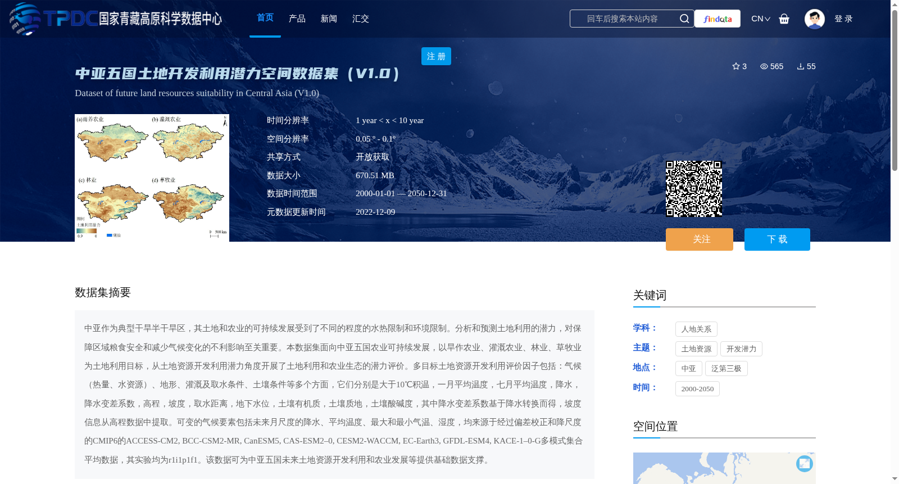The width and height of the screenshot is (899, 484).
Task: Open the CN language dropdown
Action: pyautogui.click(x=761, y=19)
